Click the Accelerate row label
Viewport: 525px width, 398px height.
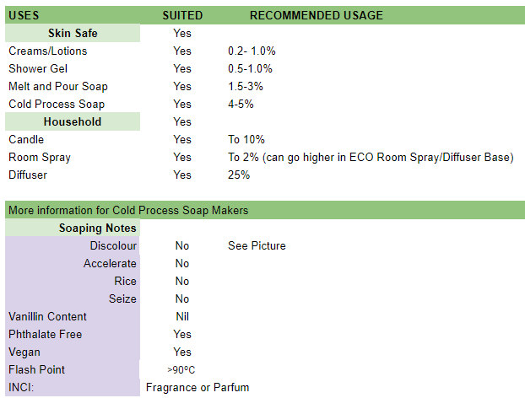click(x=110, y=263)
